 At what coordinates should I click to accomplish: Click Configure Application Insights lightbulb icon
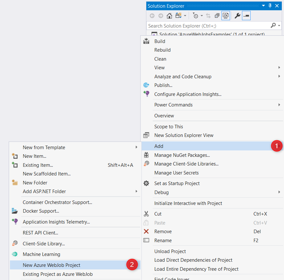146,94
